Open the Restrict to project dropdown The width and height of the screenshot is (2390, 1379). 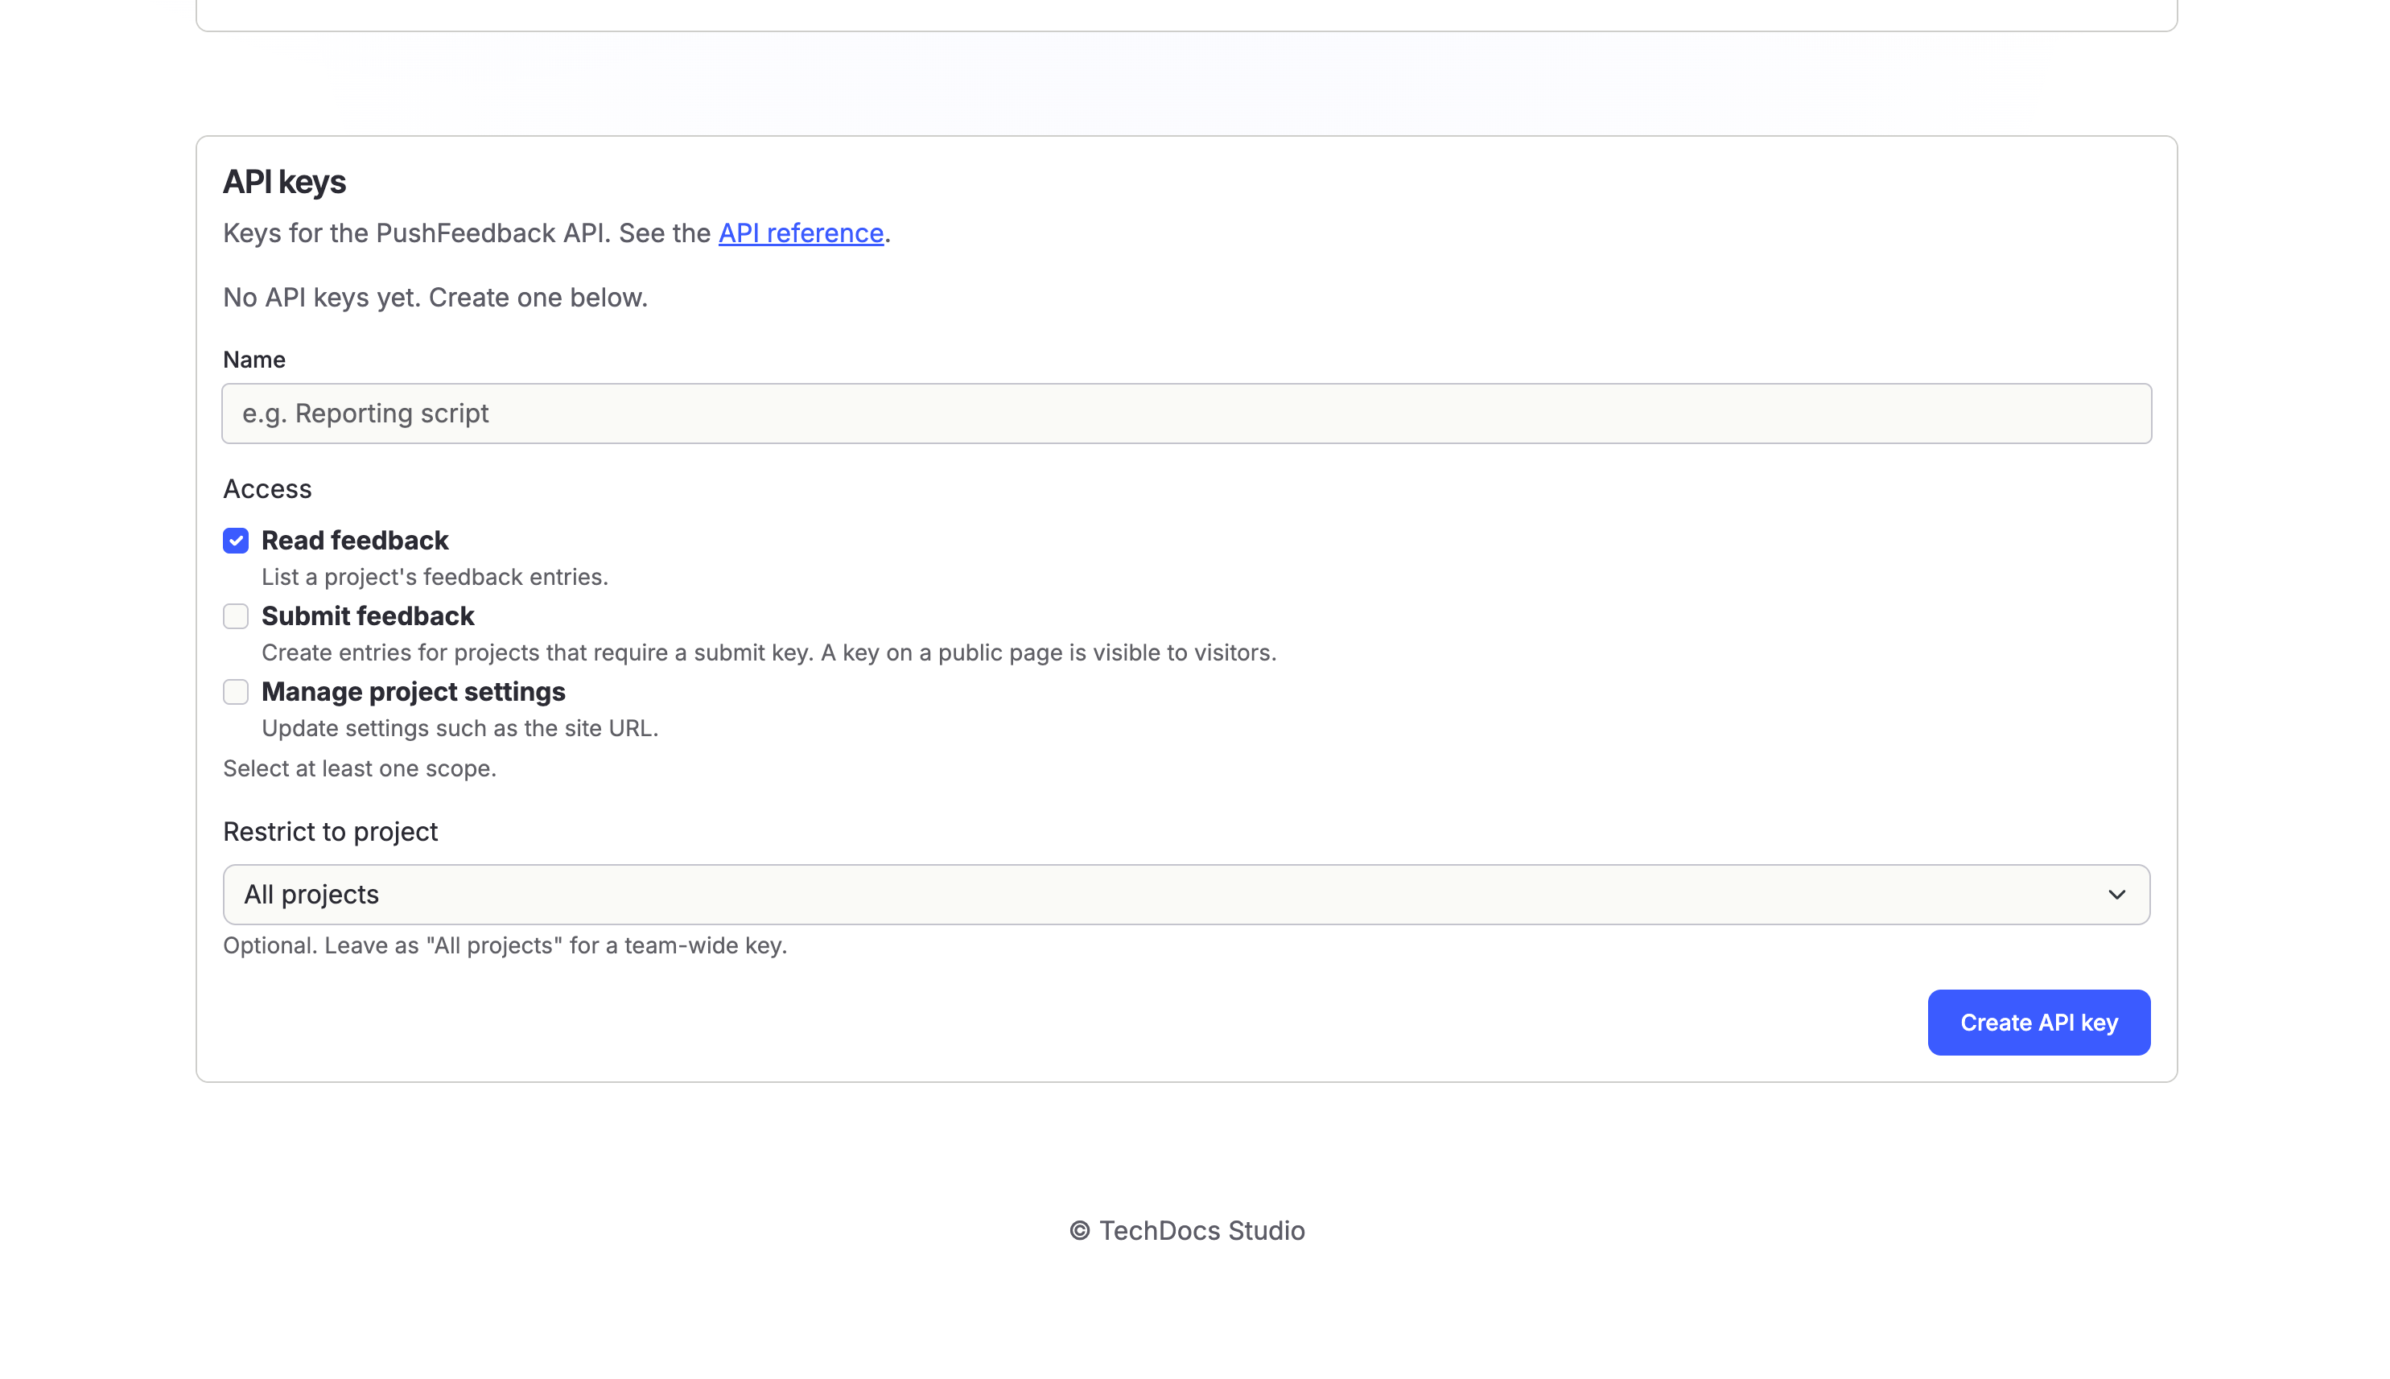[1186, 894]
